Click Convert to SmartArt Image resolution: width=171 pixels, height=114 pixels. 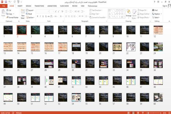pyautogui.click(x=98, y=17)
